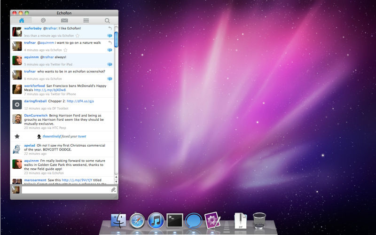Star trafnar's nature walk tweet
376x235 pixels.
click(x=65, y=50)
